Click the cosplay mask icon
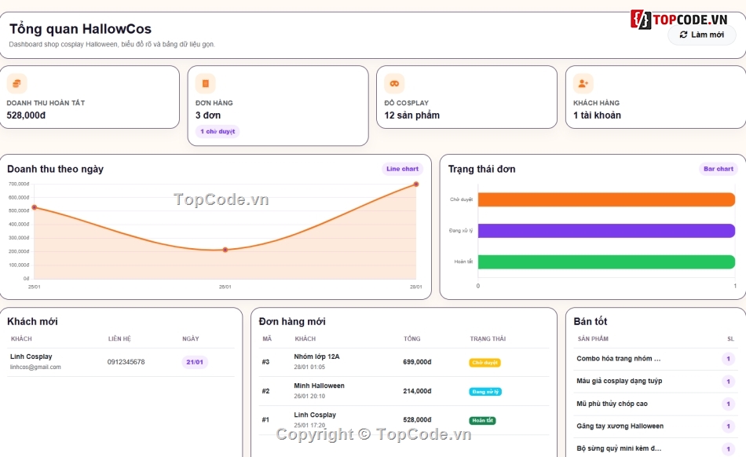The height and width of the screenshot is (457, 746). (394, 84)
